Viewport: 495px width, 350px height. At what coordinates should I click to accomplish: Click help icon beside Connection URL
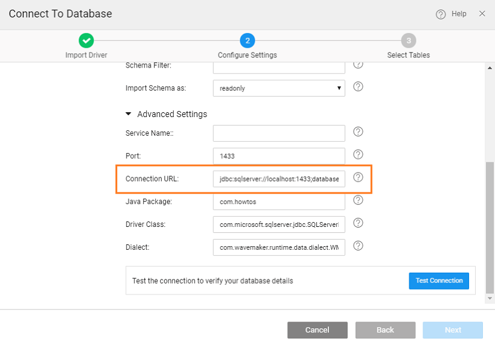(x=358, y=177)
